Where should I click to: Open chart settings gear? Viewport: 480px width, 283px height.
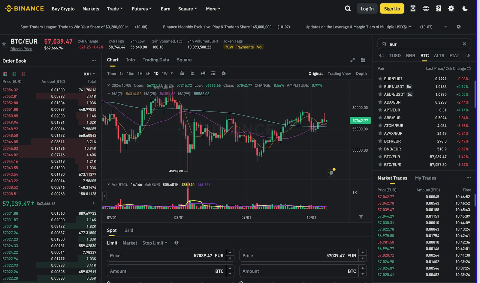point(224,73)
